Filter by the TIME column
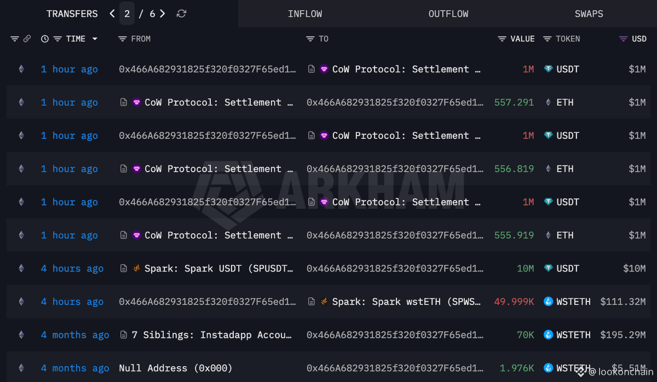Screen dimensions: 657x382 57,39
